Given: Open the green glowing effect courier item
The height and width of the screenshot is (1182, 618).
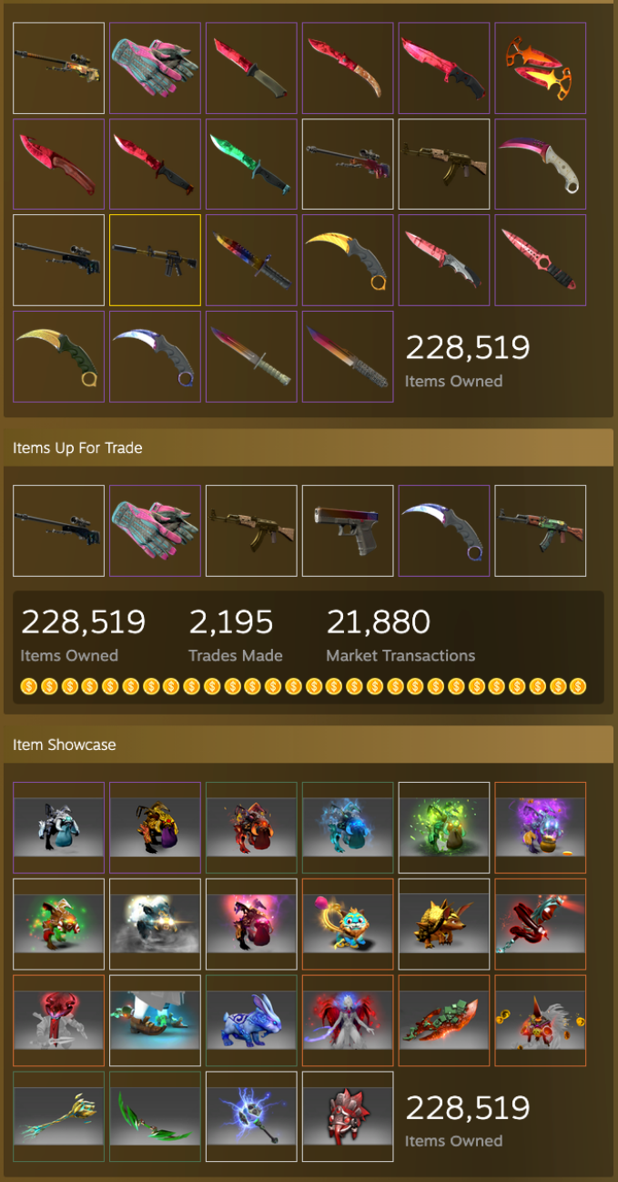Looking at the screenshot, I should [x=444, y=827].
